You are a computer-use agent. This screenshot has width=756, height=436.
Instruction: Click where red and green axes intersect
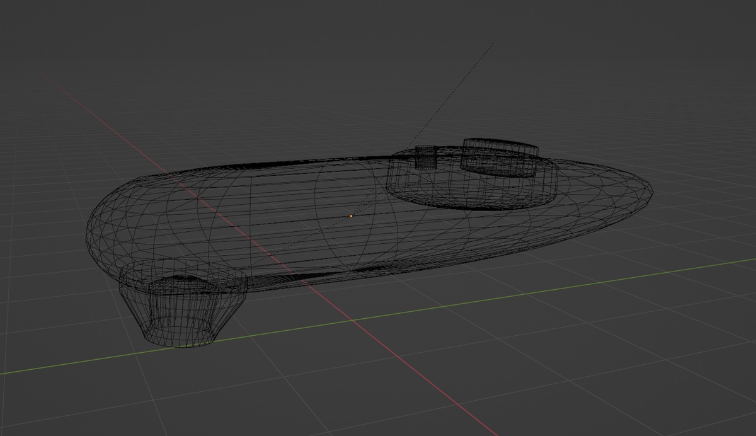coord(351,321)
